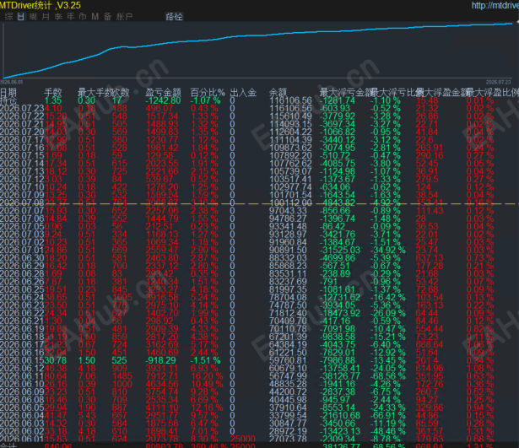
Task: Click floating loss value -1643.54
Action: pos(338,195)
